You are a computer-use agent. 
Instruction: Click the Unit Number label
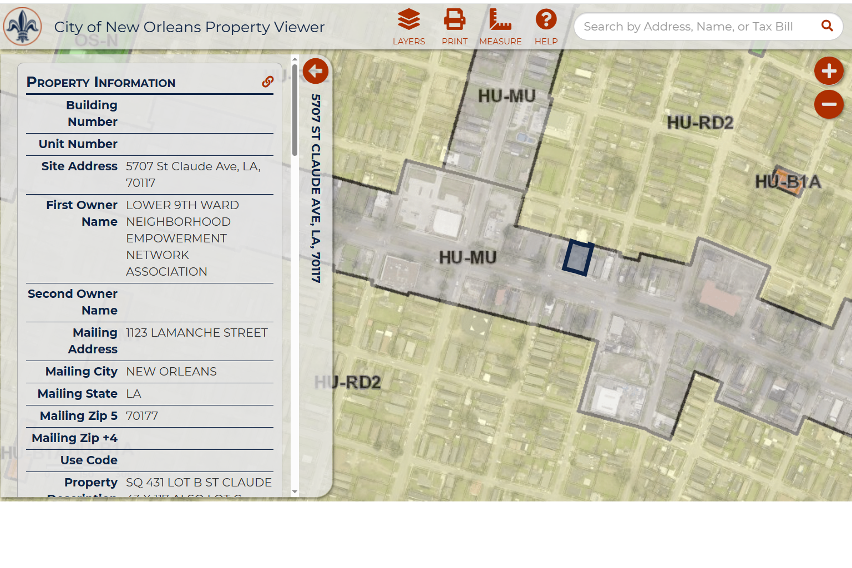[x=78, y=144]
